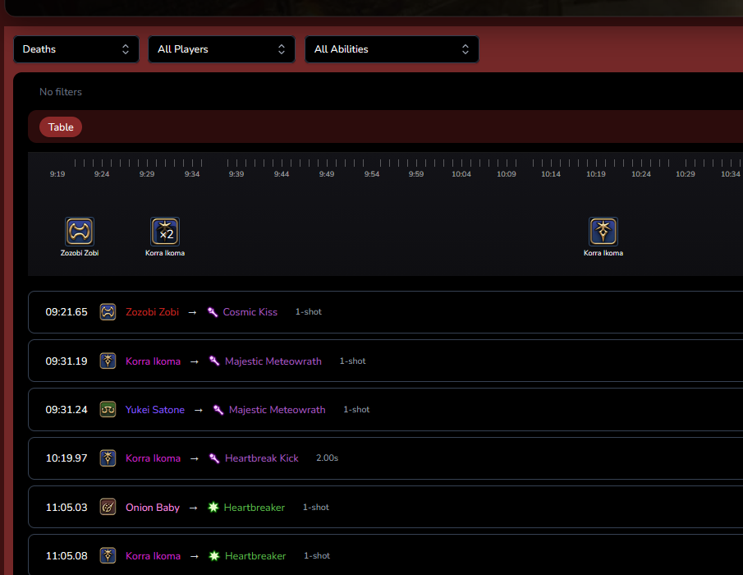Image resolution: width=743 pixels, height=575 pixels.
Task: Click Heartbreaker icon in Onion Baby row
Action: pyautogui.click(x=213, y=507)
